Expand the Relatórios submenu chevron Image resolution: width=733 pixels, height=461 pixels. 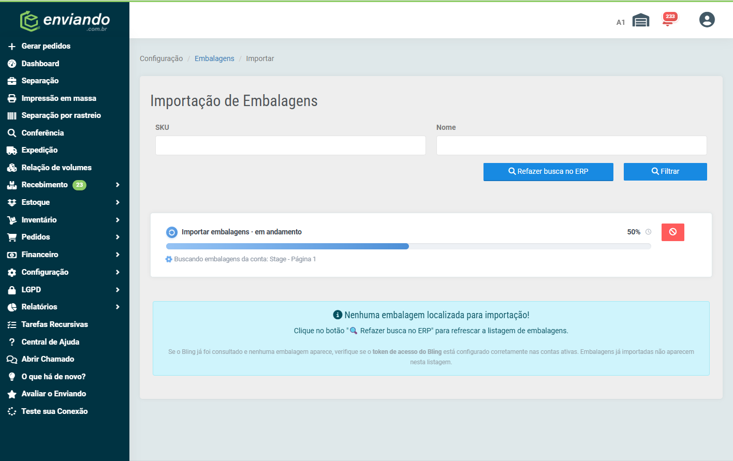pyautogui.click(x=118, y=307)
